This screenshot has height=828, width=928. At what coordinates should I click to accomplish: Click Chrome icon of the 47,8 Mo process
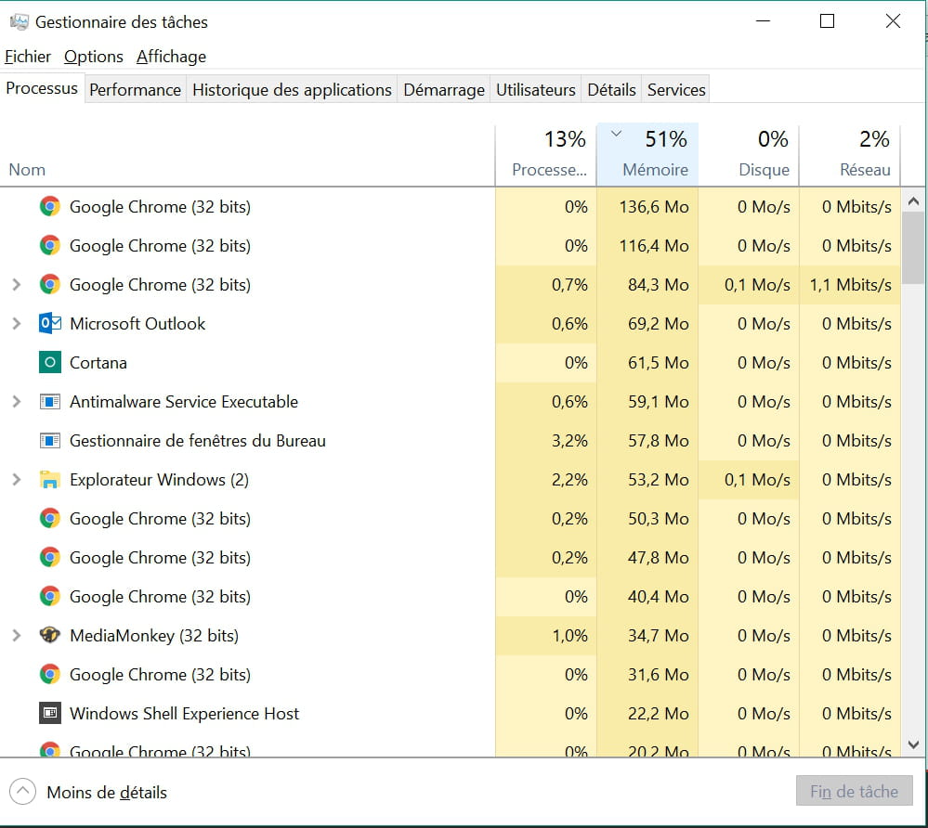click(50, 558)
